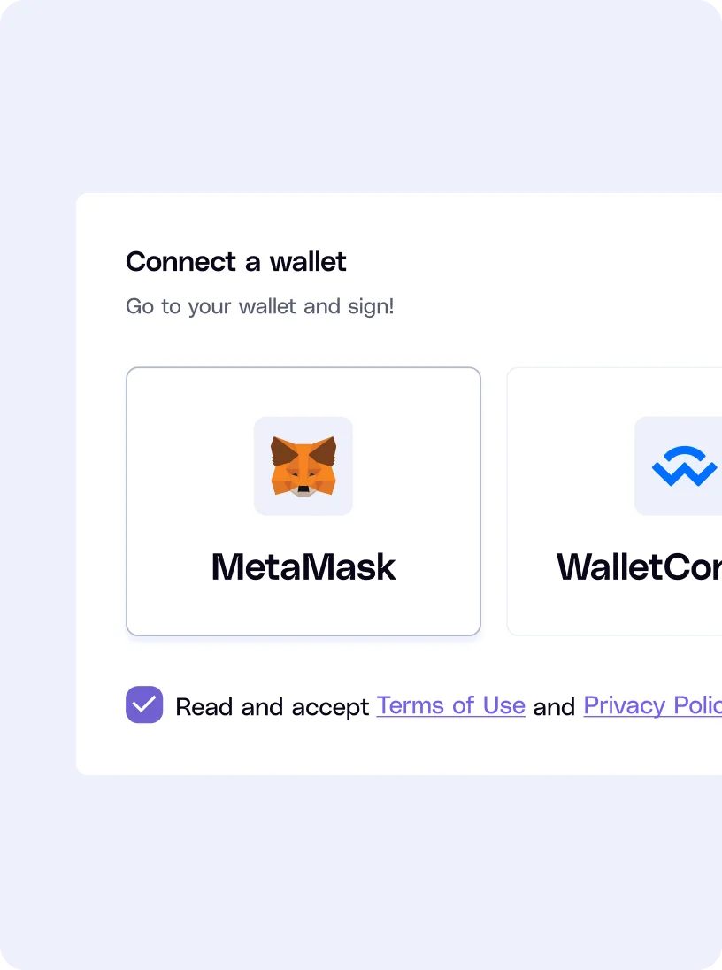Select the MetaMask wallet card
The height and width of the screenshot is (970, 722).
click(303, 501)
